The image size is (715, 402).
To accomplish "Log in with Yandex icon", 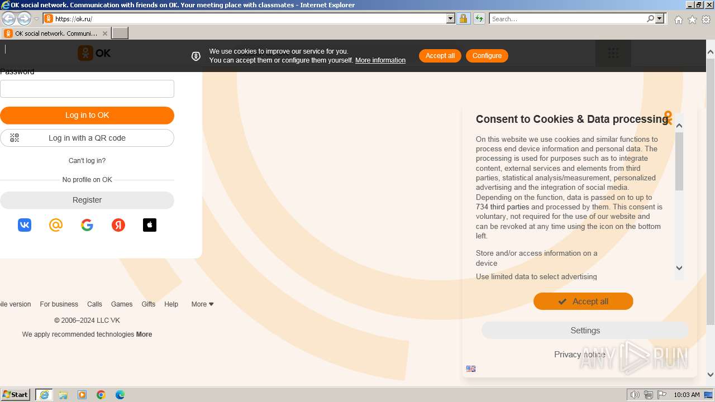I will tap(118, 225).
